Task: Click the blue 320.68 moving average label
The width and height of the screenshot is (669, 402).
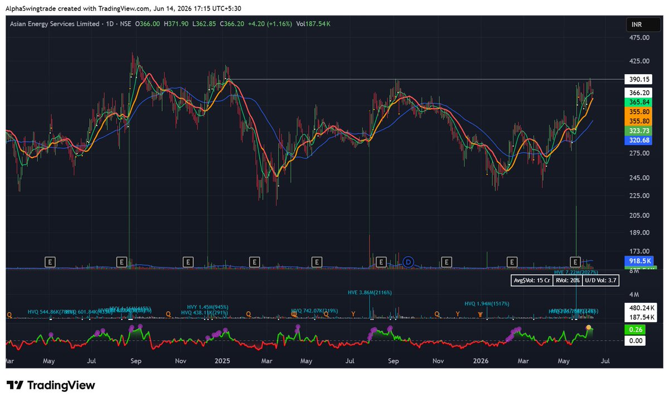Action: pyautogui.click(x=639, y=142)
